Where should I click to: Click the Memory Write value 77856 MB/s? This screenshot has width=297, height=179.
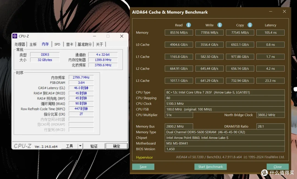click(x=210, y=32)
